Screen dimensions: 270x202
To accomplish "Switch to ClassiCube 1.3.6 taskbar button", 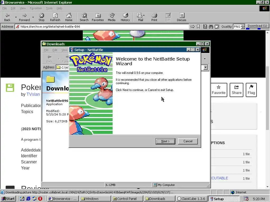I will [x=191, y=199].
